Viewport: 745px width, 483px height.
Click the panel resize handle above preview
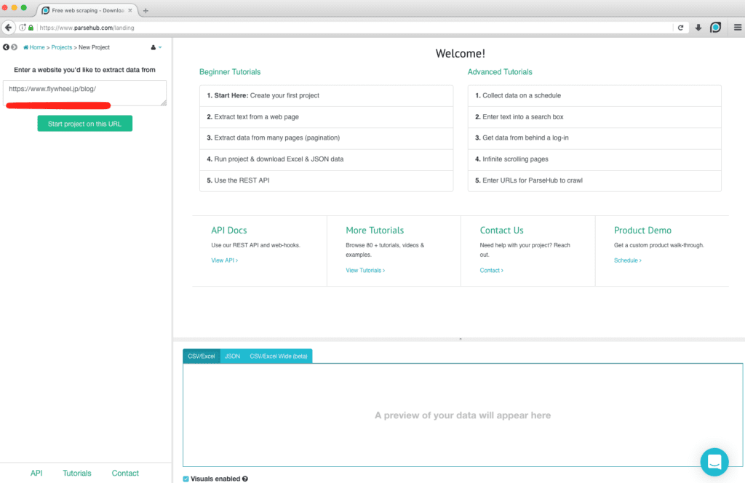tap(460, 339)
